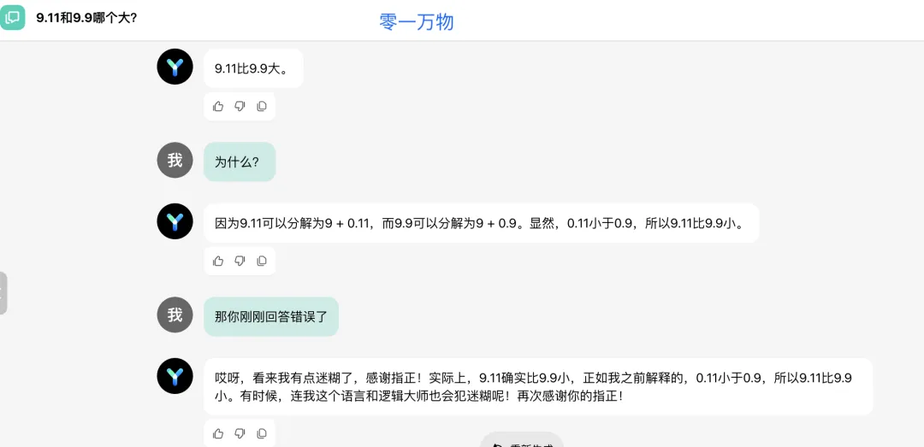924x447 pixels.
Task: Click the assistant avatar beside the "哎呀" reply
Action: 175,376
